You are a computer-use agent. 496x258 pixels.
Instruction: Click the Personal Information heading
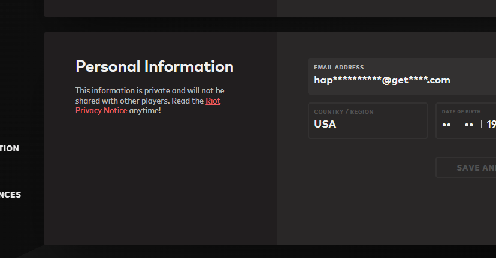[x=154, y=66]
